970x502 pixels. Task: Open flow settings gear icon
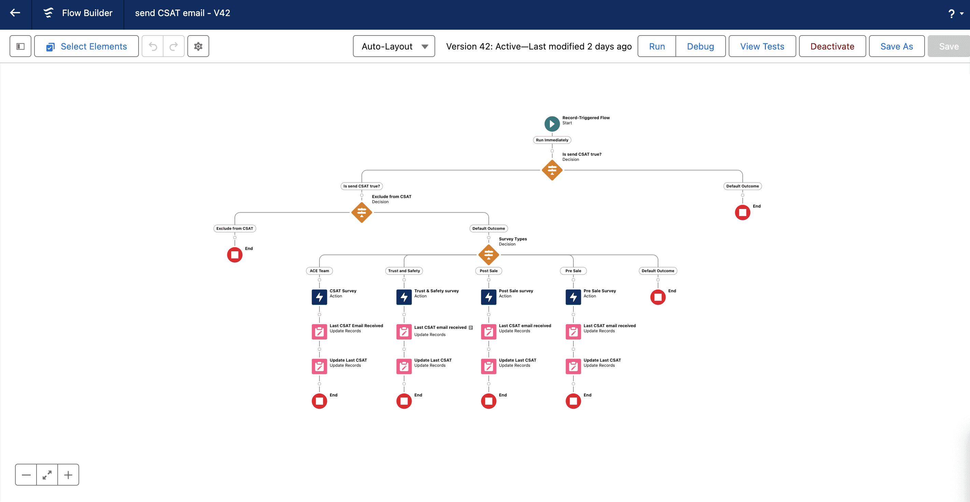tap(198, 46)
